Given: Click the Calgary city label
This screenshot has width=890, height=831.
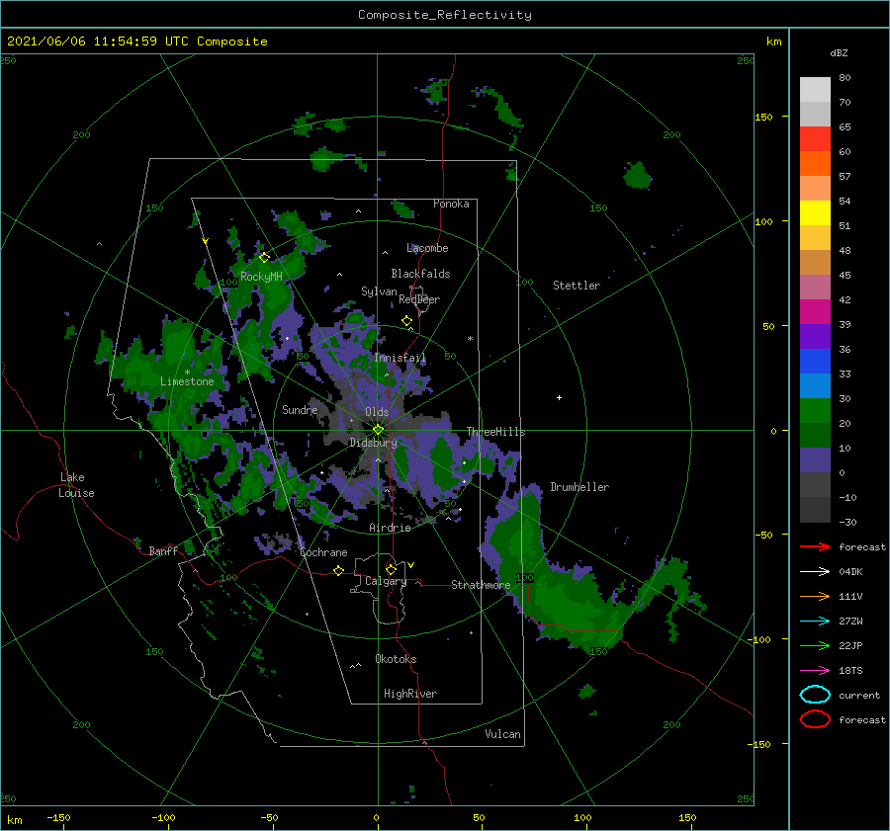Looking at the screenshot, I should tap(386, 581).
